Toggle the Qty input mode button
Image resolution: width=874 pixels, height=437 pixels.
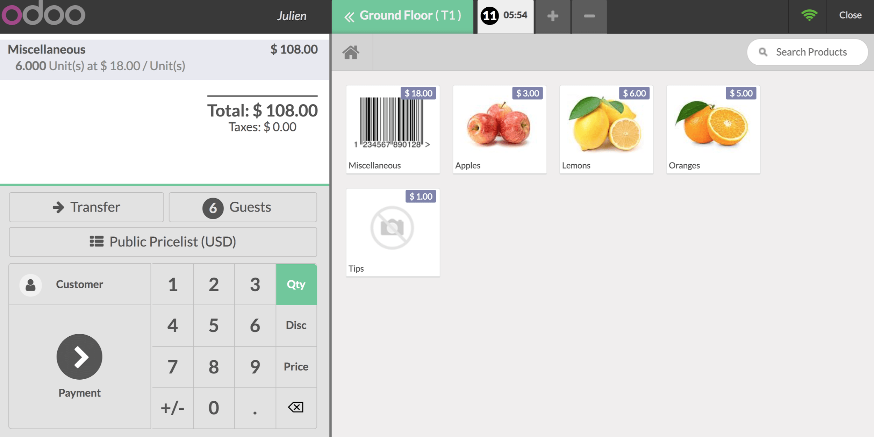296,284
